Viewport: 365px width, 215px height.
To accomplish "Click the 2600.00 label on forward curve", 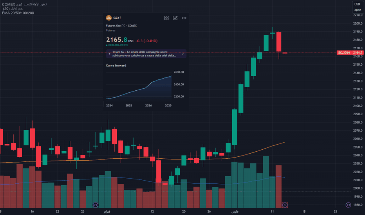I will pyautogui.click(x=179, y=72).
